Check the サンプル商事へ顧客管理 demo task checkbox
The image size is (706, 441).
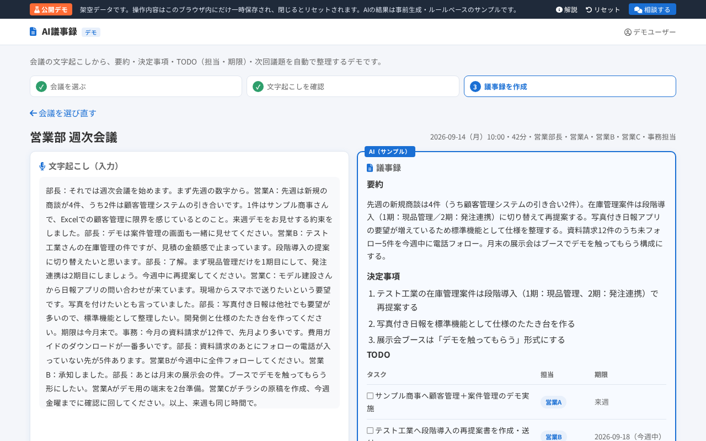coord(370,395)
